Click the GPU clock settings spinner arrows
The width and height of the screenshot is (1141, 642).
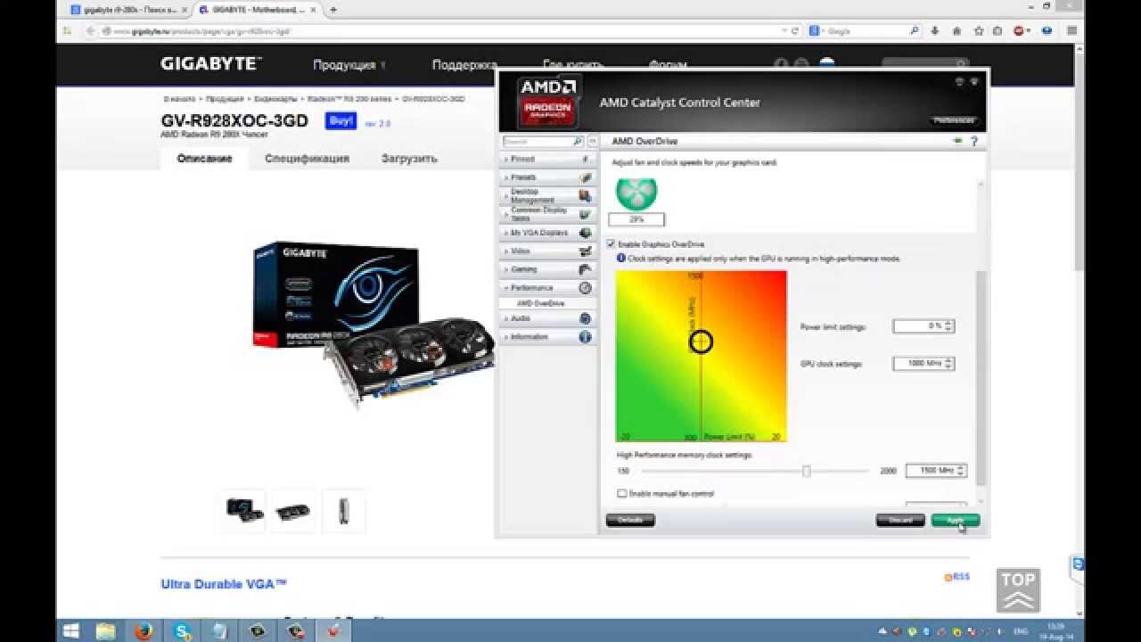coord(948,364)
